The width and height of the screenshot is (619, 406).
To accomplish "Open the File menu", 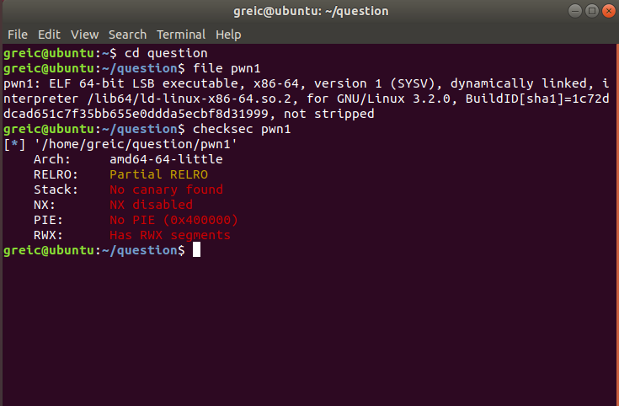I will point(17,35).
